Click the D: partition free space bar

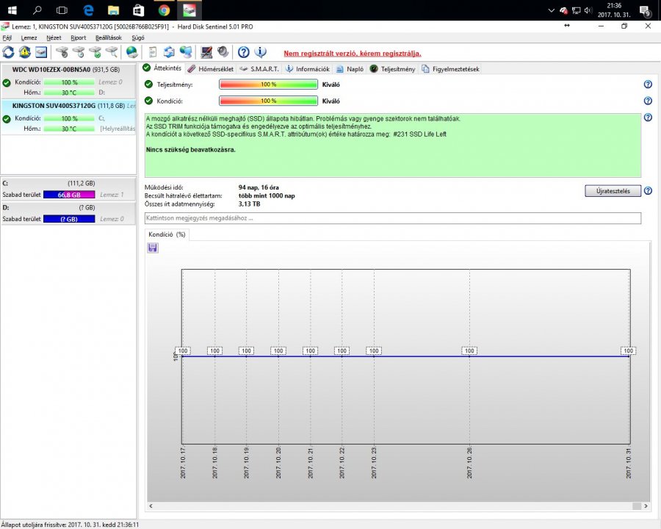[x=69, y=219]
